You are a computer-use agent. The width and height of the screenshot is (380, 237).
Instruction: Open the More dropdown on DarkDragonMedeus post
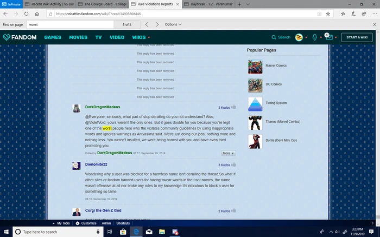click(229, 153)
